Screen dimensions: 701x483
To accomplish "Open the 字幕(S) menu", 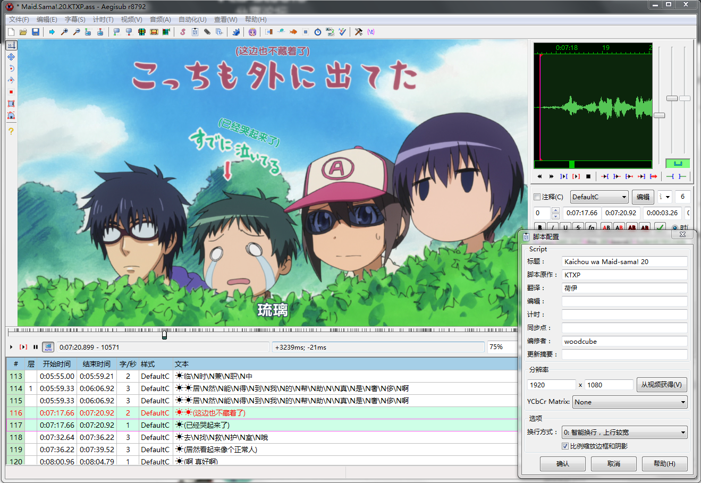I will [x=75, y=20].
